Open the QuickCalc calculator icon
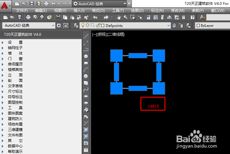Screen dimensions: 230x154 pyautogui.click(x=183, y=17)
